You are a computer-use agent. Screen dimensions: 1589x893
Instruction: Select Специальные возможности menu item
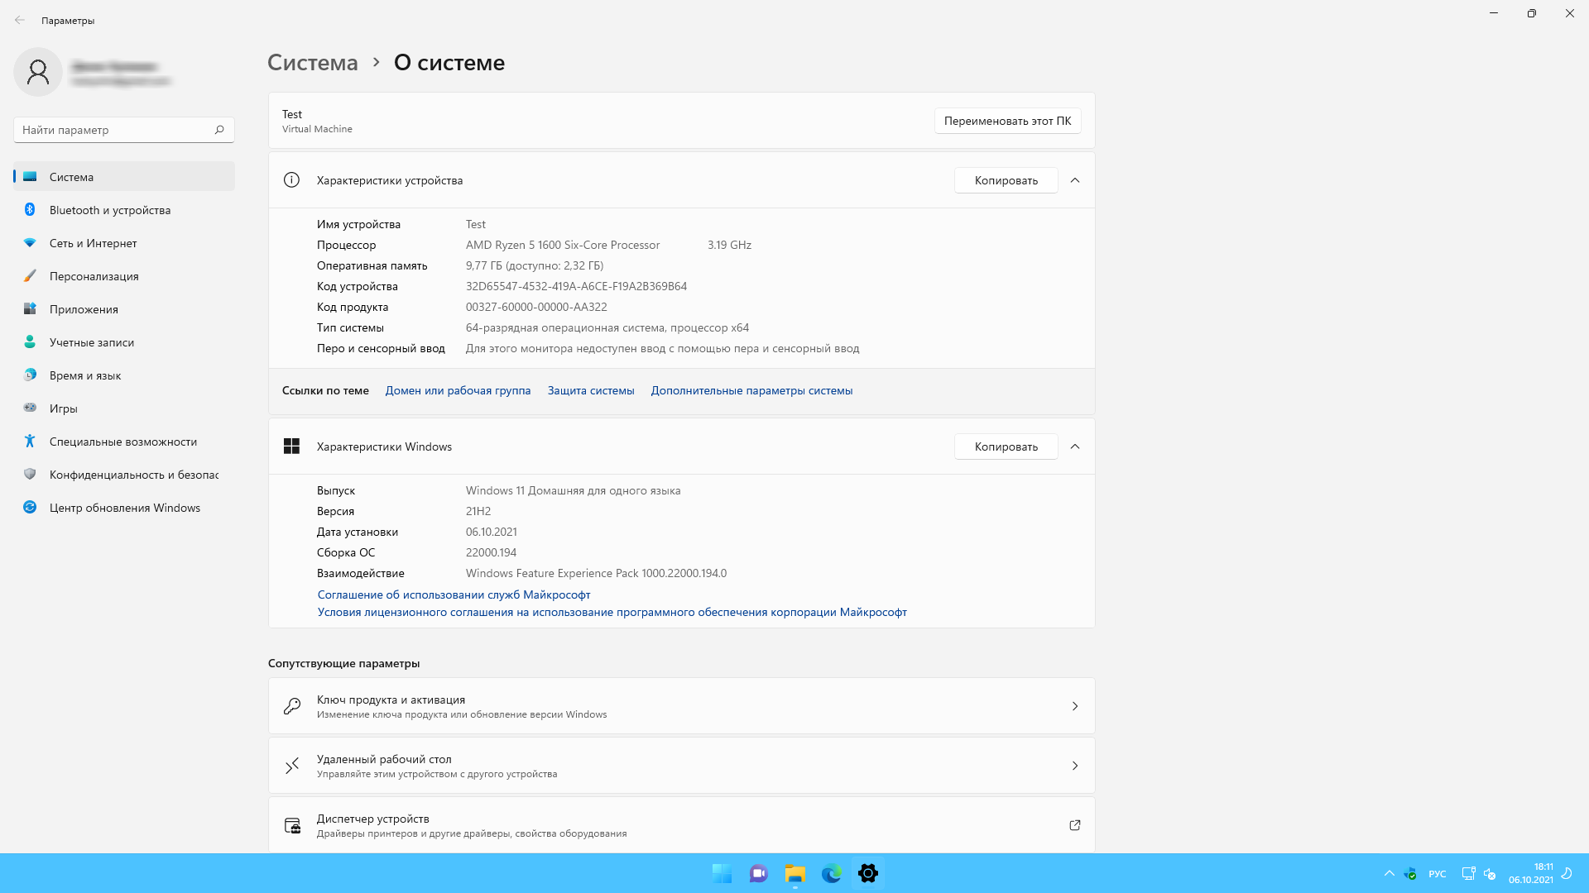click(x=123, y=442)
